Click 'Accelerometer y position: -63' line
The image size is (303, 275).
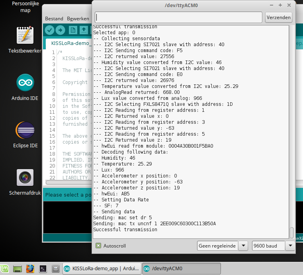pos(138,182)
